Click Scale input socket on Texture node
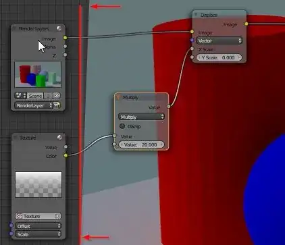The height and width of the screenshot is (245, 285). point(11,234)
